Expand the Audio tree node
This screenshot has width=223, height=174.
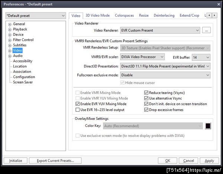[x=10, y=56]
